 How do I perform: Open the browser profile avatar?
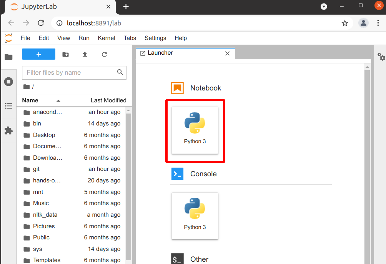point(363,23)
